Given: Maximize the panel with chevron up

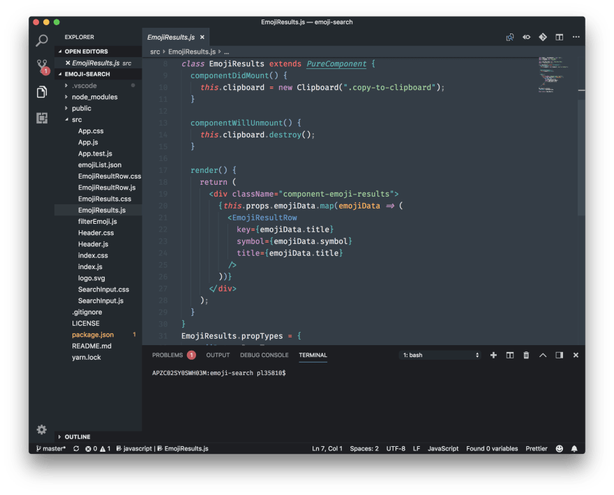Looking at the screenshot, I should click(543, 355).
